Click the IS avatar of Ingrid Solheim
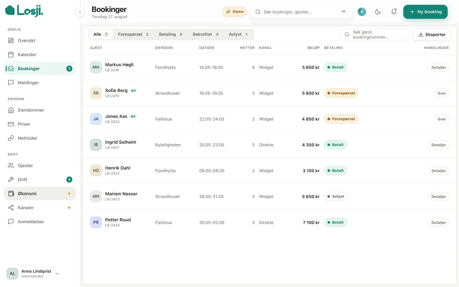The height and width of the screenshot is (287, 459). click(96, 145)
